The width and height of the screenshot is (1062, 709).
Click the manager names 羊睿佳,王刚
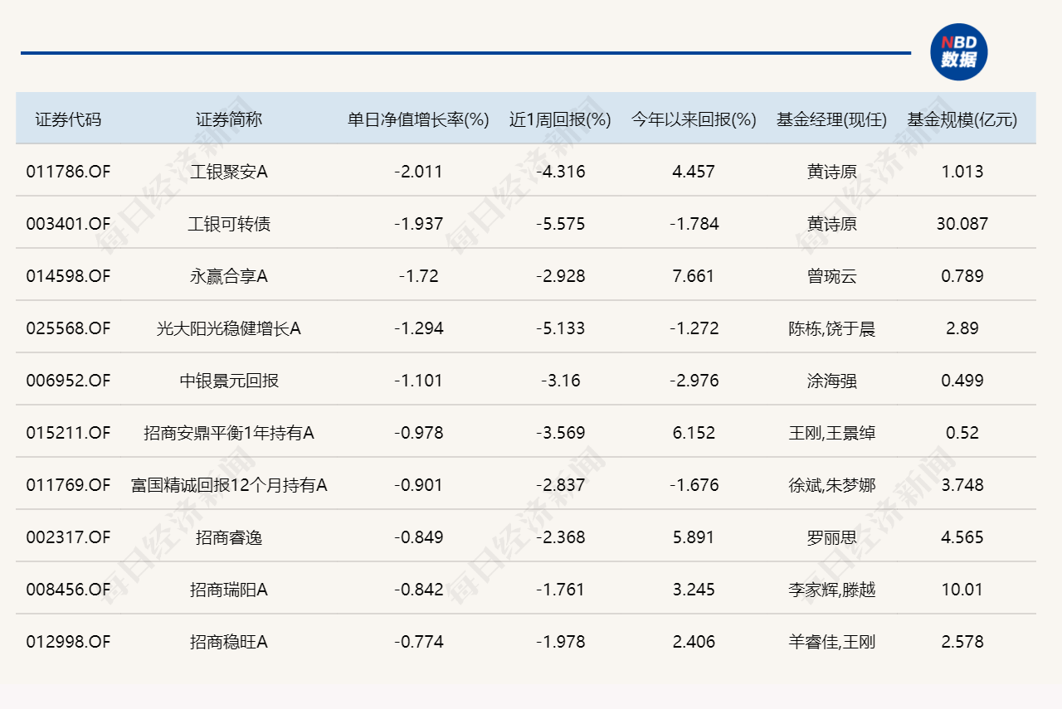point(832,642)
